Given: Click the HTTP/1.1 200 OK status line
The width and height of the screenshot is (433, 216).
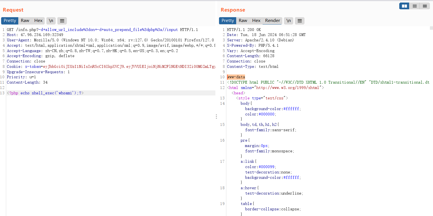Looking at the screenshot, I should point(244,30).
